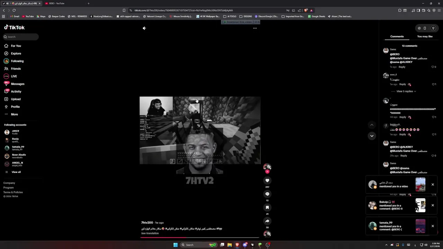Screen dimensions: 443x249
Task: Open the AI TOOLS bookmark folder
Action: [x=230, y=16]
